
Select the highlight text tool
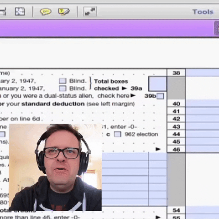[64, 11]
